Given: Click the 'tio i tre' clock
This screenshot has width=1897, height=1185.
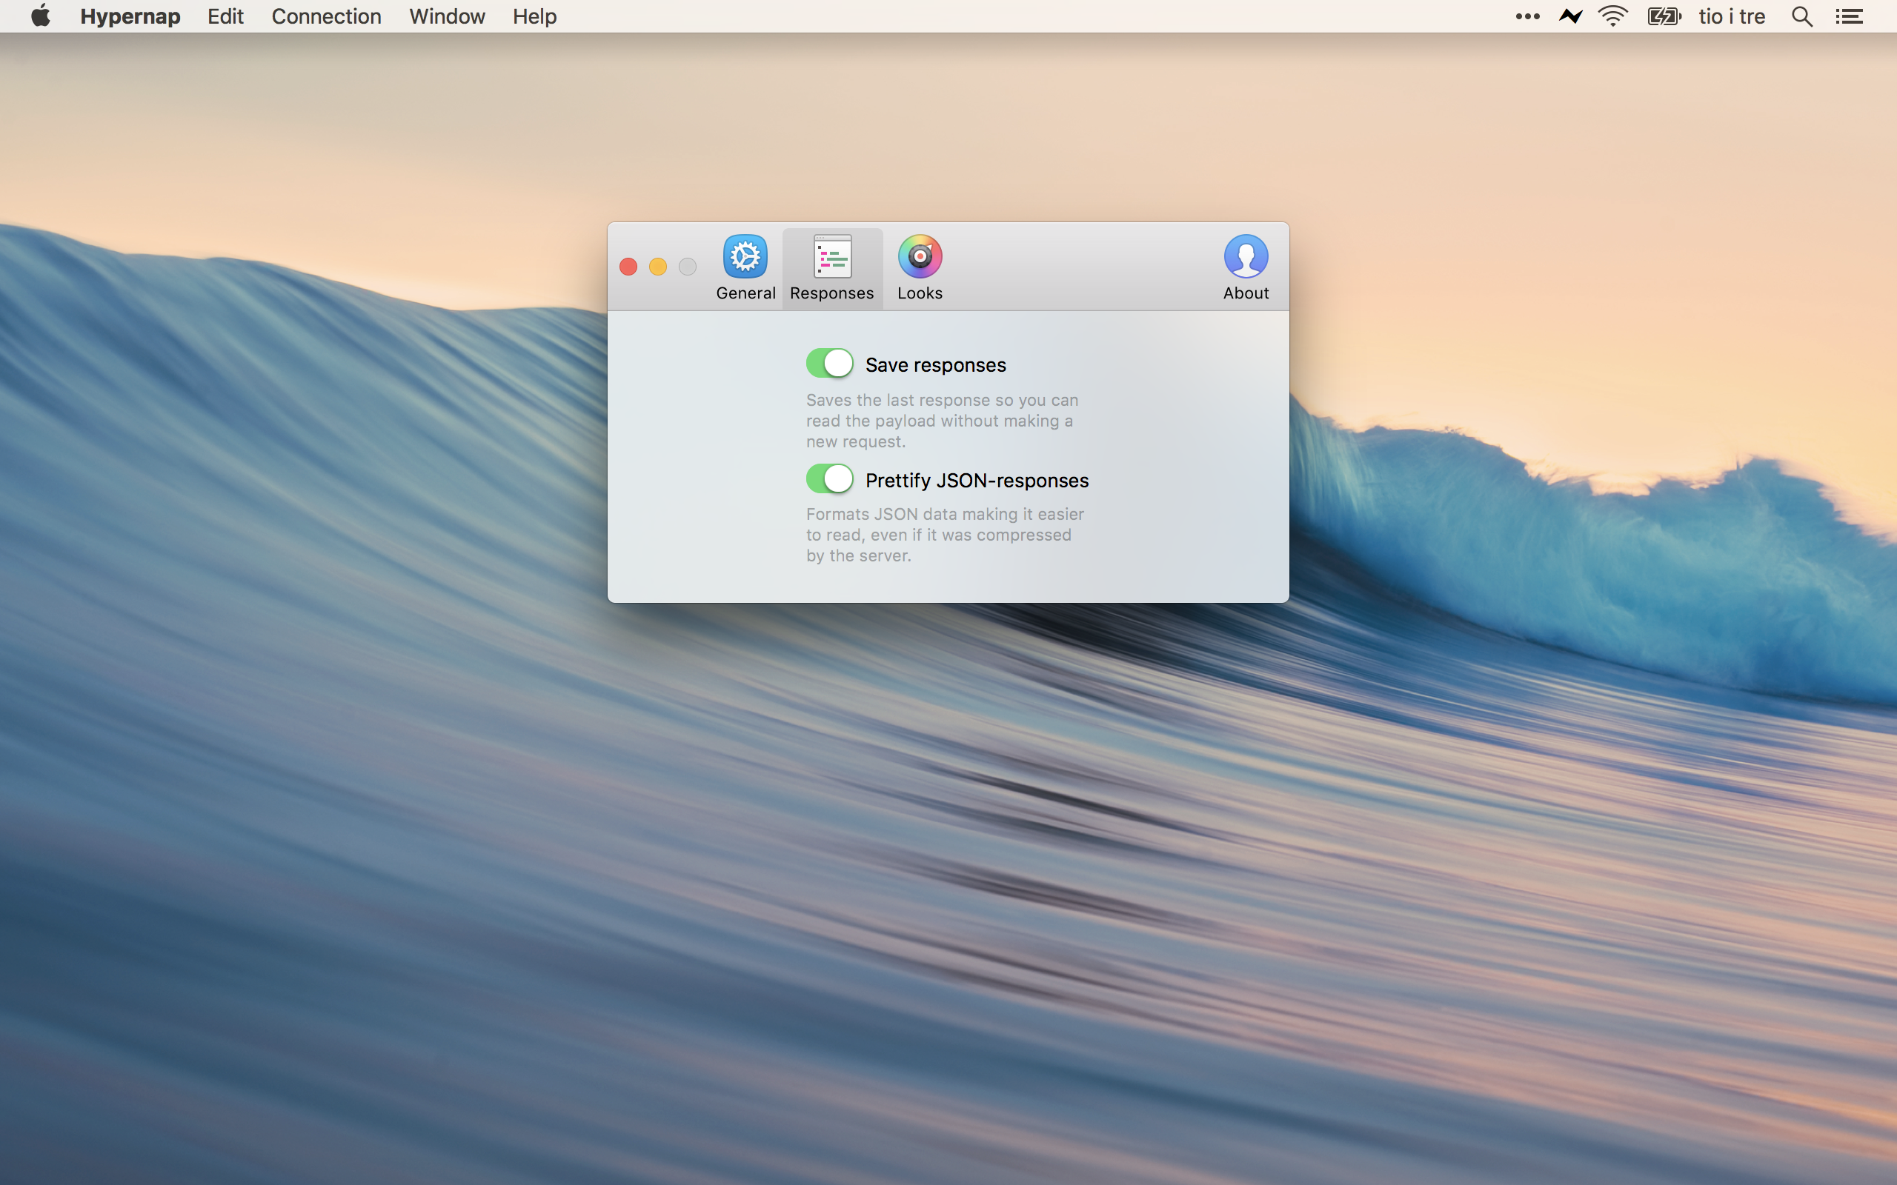Looking at the screenshot, I should (1732, 16).
